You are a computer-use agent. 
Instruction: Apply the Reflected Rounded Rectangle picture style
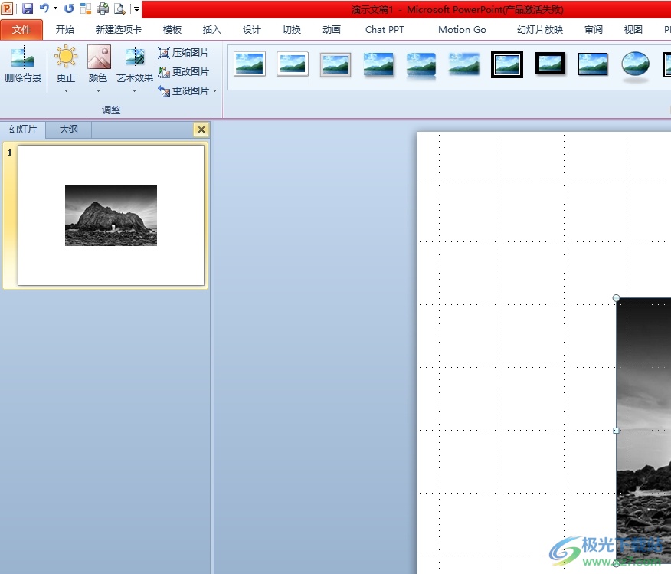coord(421,65)
